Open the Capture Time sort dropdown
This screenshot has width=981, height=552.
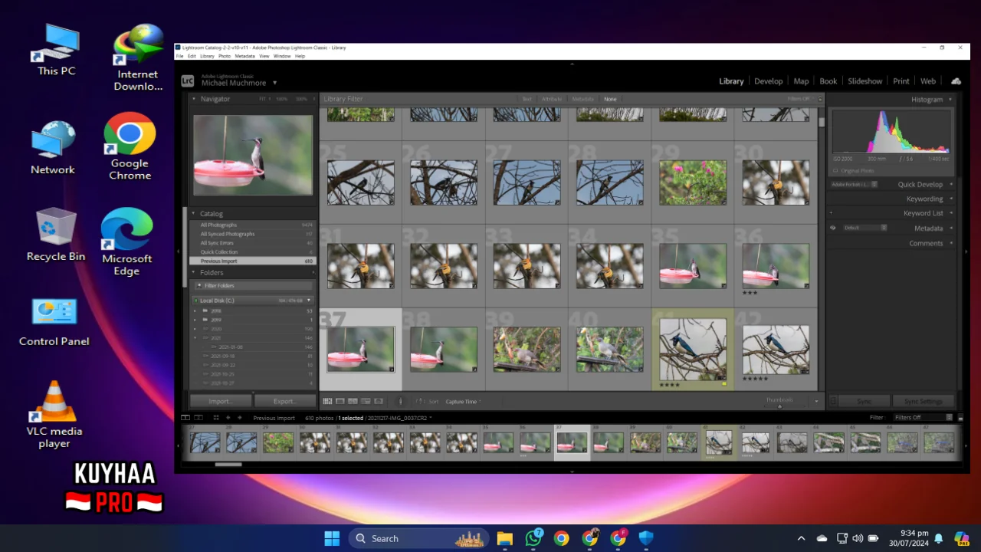coord(464,401)
